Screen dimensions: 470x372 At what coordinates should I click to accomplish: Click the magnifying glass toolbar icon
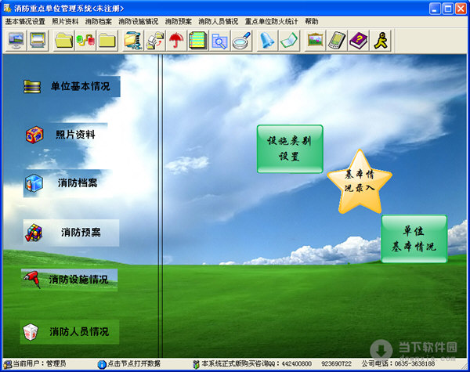pyautogui.click(x=241, y=40)
